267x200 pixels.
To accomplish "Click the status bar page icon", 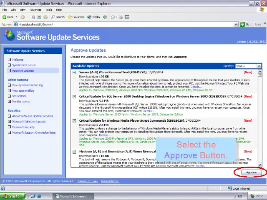I will [x=3, y=188].
